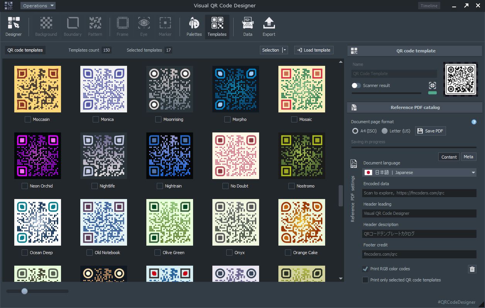Open the Templates section

[217, 27]
